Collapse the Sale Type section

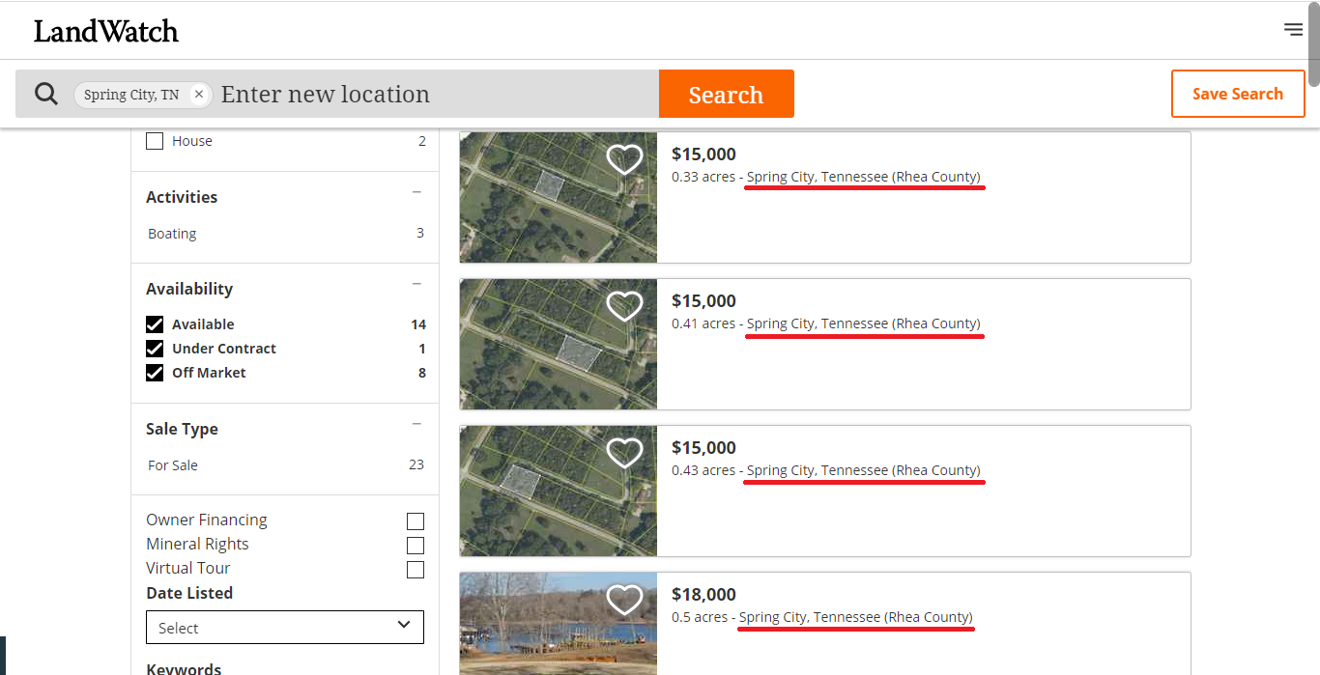tap(416, 423)
